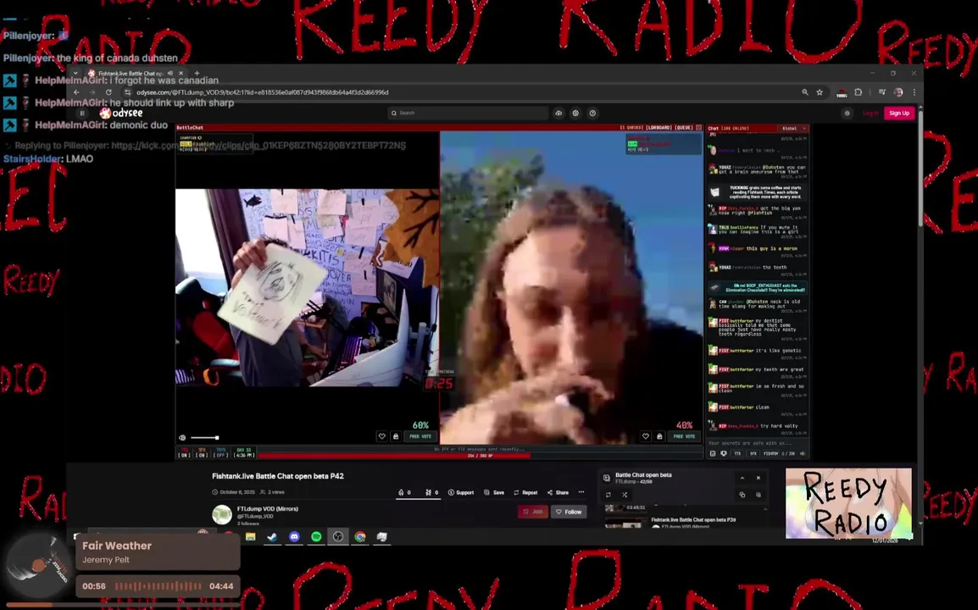978x610 pixels.
Task: Click the Join membership button
Action: tap(533, 512)
